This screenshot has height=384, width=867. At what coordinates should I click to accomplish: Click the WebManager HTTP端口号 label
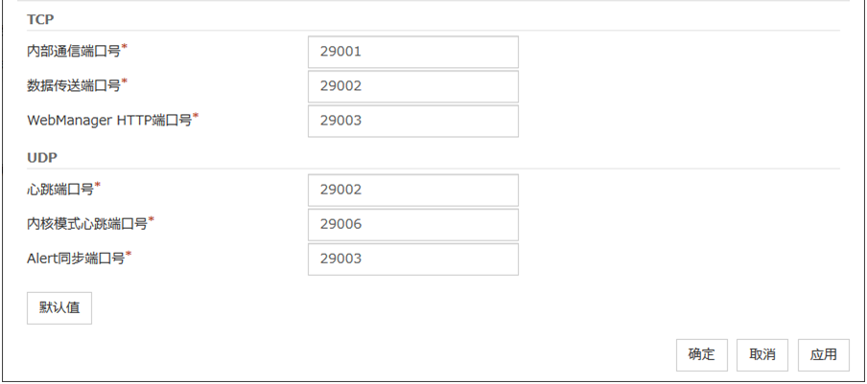click(109, 121)
